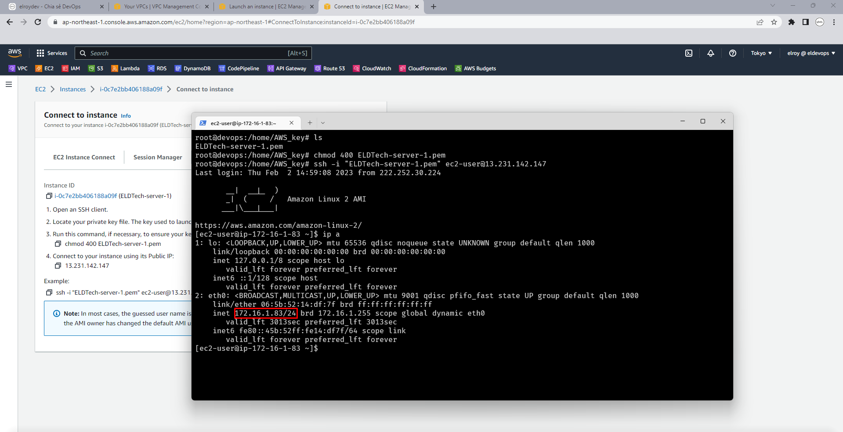
Task: Click the terminal command prompt line
Action: 257,348
